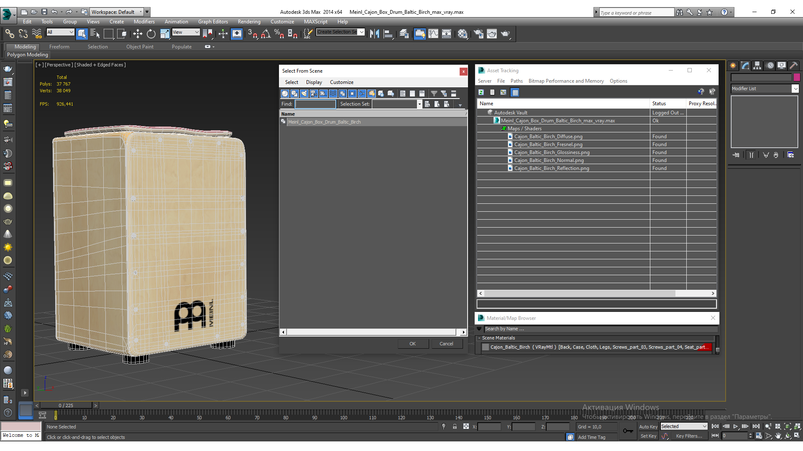Image resolution: width=803 pixels, height=451 pixels.
Task: Select the Select and Link tool
Action: tap(9, 34)
